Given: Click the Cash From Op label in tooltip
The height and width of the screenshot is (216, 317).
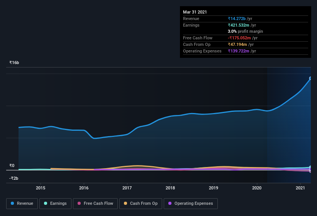Looking at the screenshot, I should 197,44.
